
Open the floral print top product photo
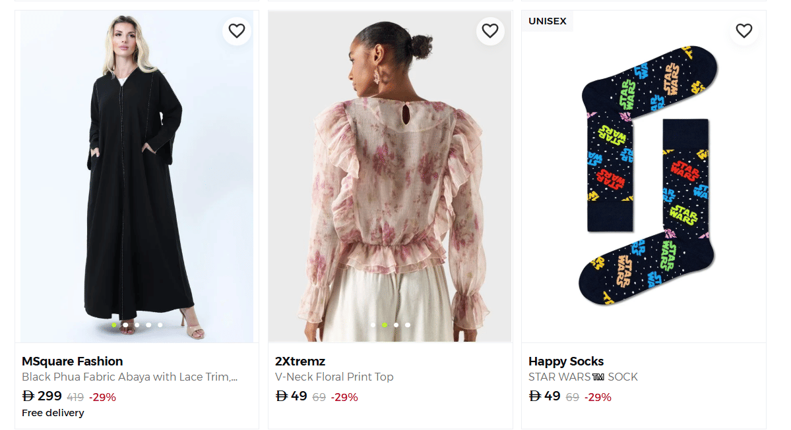[390, 178]
